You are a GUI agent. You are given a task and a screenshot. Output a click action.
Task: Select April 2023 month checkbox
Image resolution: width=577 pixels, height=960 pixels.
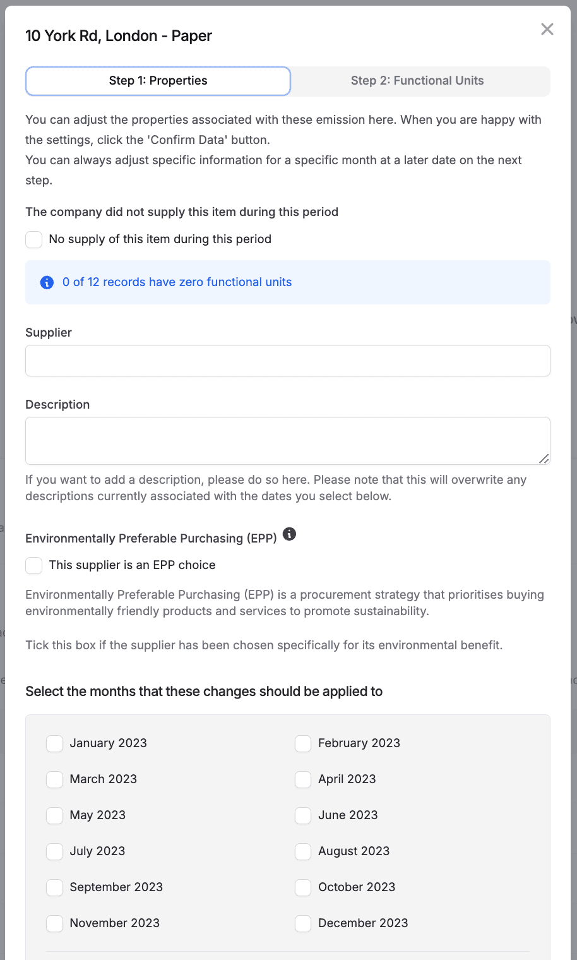pos(303,779)
